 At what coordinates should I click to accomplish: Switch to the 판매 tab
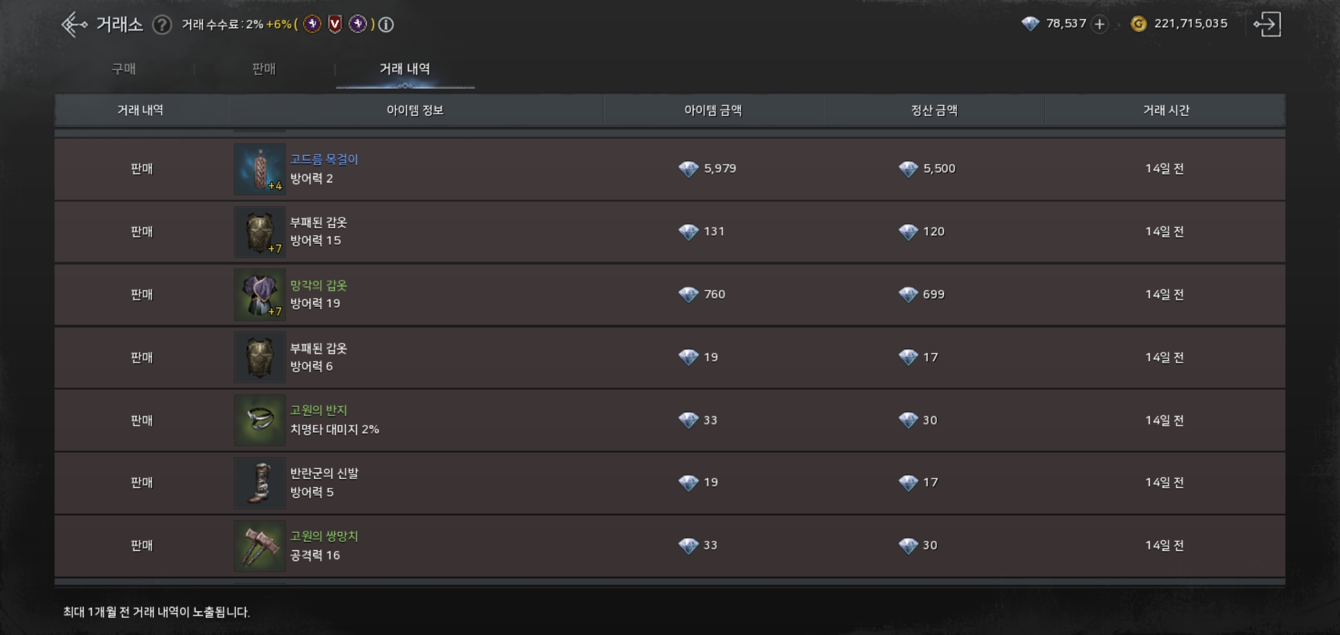[x=264, y=69]
